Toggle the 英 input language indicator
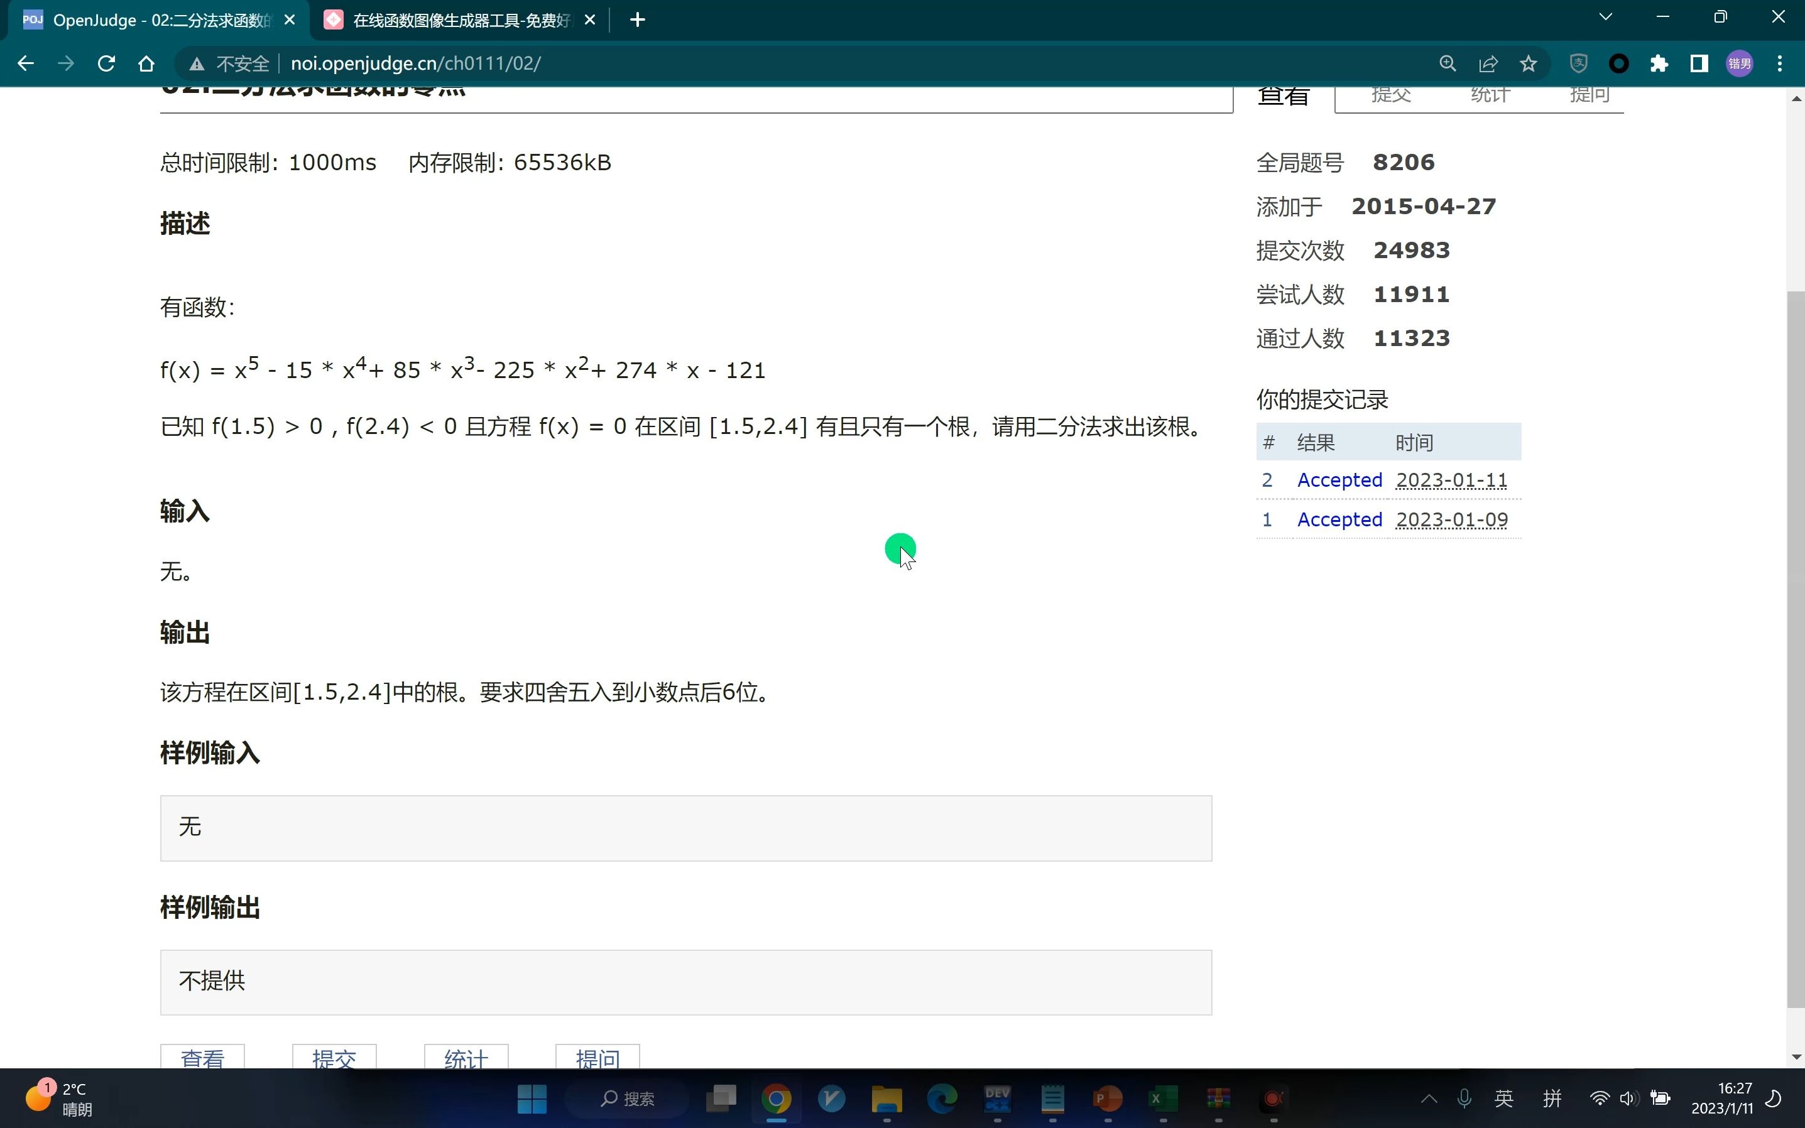This screenshot has width=1805, height=1128. point(1503,1098)
